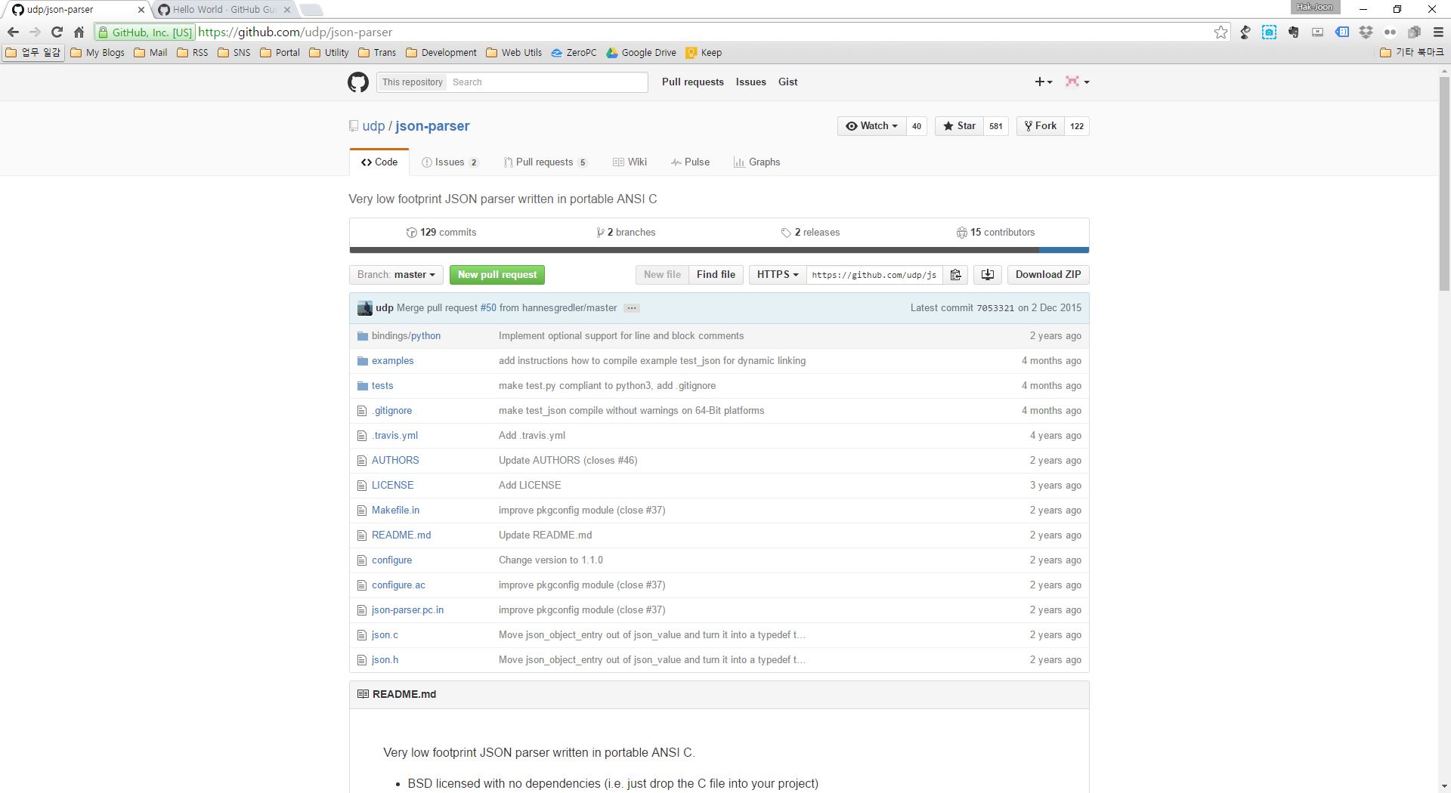Switch to the Pulse tab

point(690,162)
